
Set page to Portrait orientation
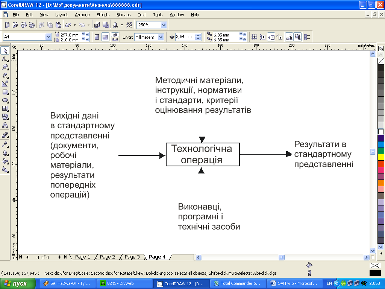click(97, 37)
